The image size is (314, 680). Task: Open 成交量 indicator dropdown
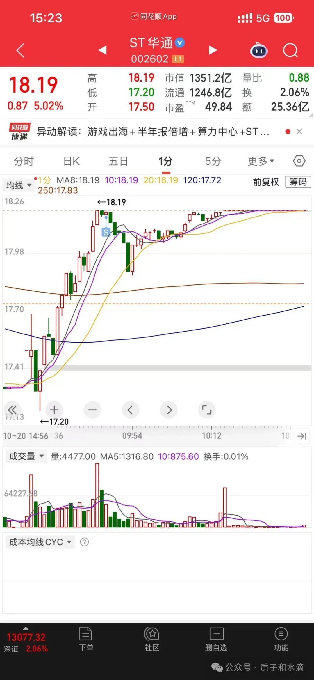pos(26,456)
